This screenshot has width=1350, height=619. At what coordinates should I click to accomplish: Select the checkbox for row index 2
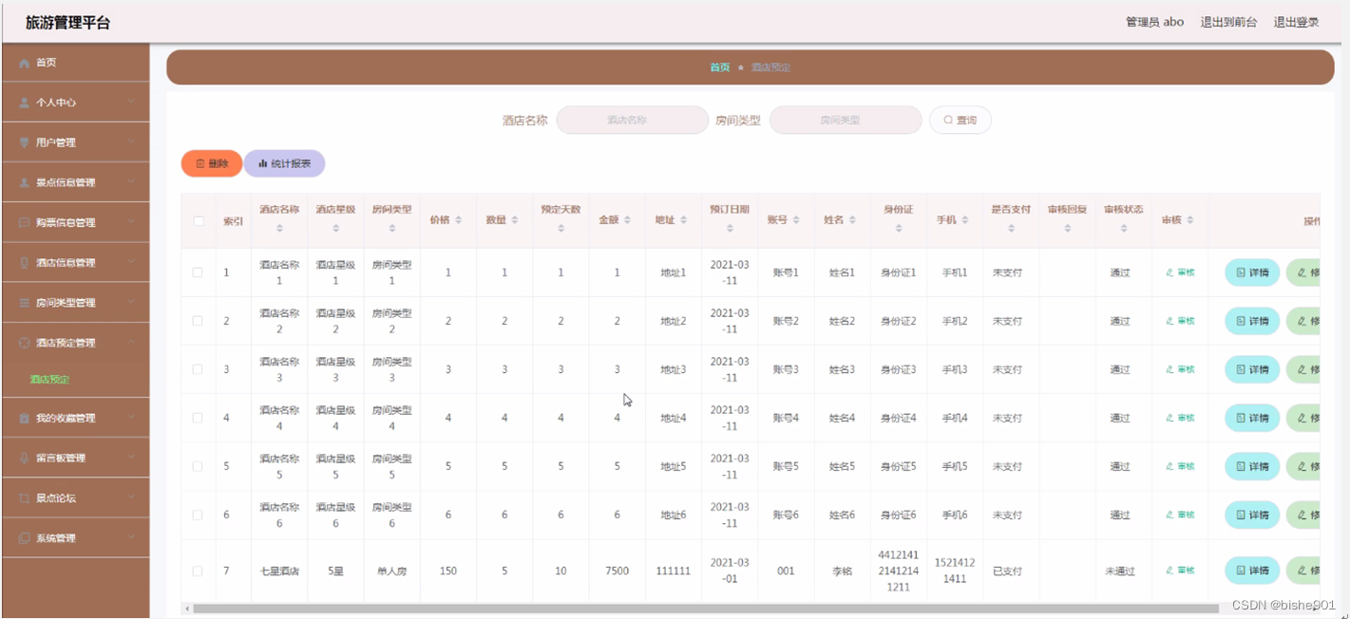click(198, 321)
